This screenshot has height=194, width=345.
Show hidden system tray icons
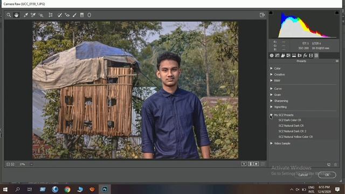(292, 189)
